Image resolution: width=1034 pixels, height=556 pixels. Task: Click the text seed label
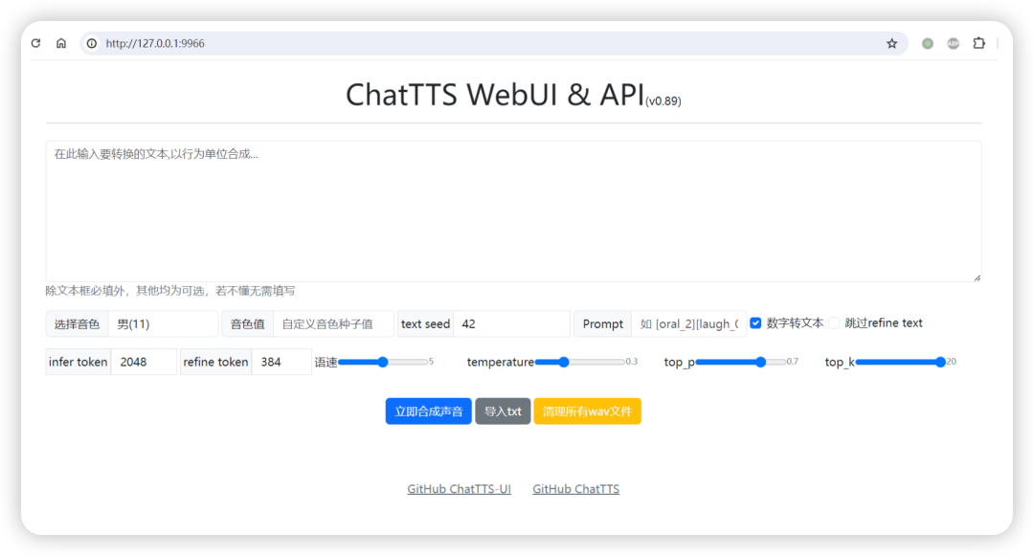(x=425, y=324)
